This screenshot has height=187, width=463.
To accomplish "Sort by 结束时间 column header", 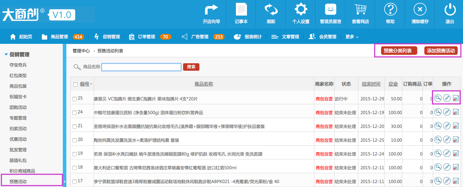I will pyautogui.click(x=371, y=84).
